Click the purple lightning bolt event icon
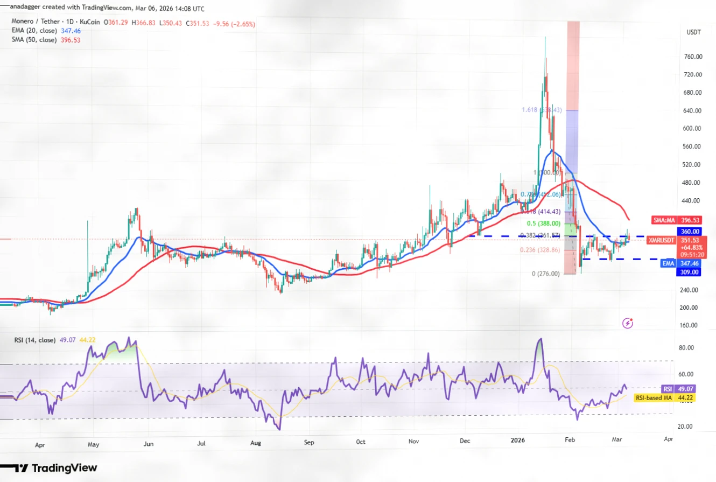Screen dimensions: 716x482 click(x=627, y=323)
